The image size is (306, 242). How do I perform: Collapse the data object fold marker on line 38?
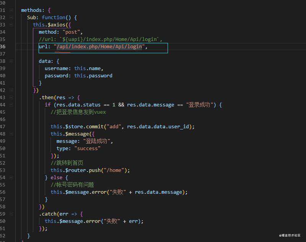[11, 61]
